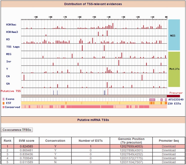This screenshot has height=165, width=186.
Task: Click genomic position 12031372(7775)
Action: click(x=131, y=158)
